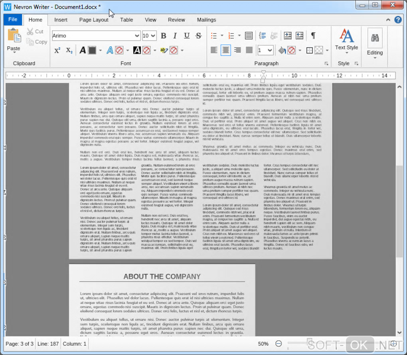Image resolution: width=407 pixels, height=355 pixels.
Task: Click the Cut scissors icon
Action: 30,31
